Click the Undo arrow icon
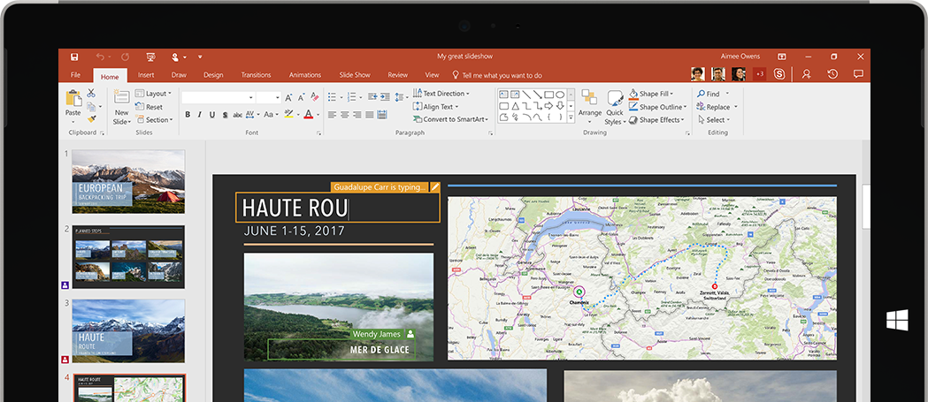The width and height of the screenshot is (928, 402). tap(99, 57)
